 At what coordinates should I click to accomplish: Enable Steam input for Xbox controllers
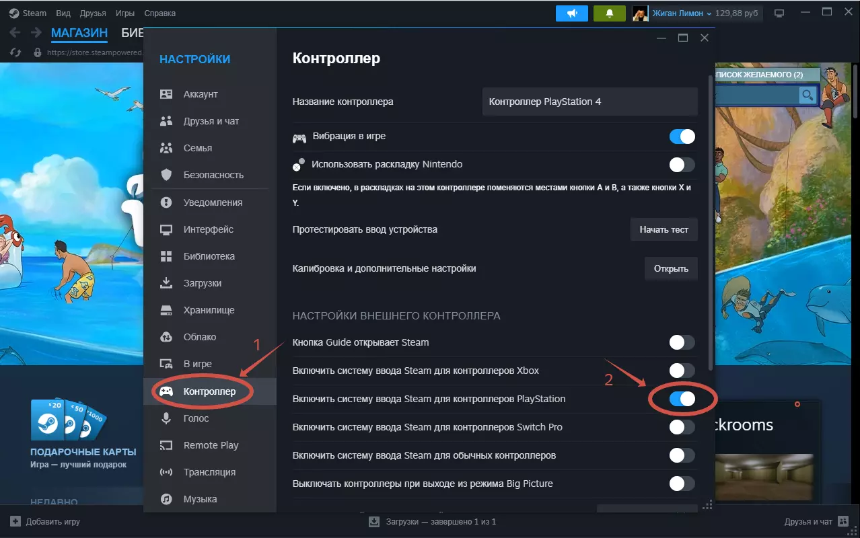click(x=682, y=371)
